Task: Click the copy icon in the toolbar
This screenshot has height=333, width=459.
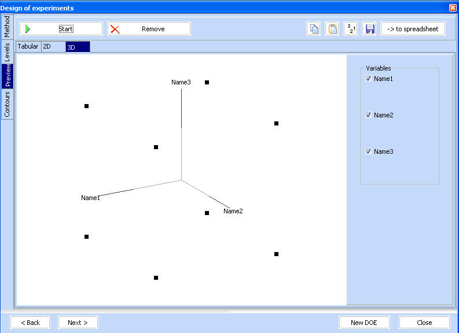Action: [313, 29]
